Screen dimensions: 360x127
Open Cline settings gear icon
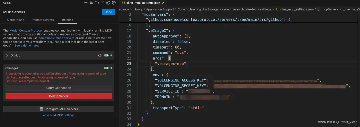[114, 3]
